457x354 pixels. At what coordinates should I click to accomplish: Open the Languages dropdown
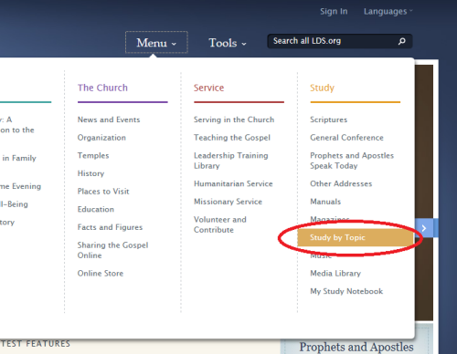tap(388, 12)
